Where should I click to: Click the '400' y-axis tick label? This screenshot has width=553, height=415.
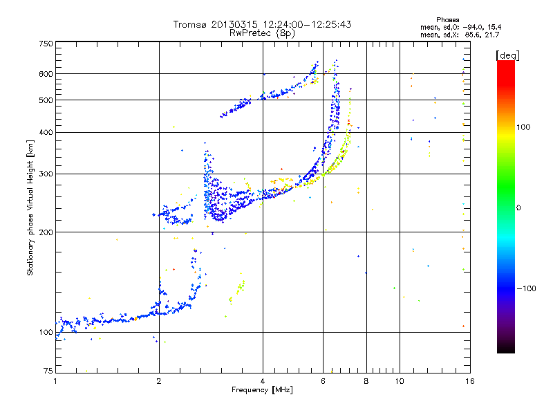coord(46,132)
